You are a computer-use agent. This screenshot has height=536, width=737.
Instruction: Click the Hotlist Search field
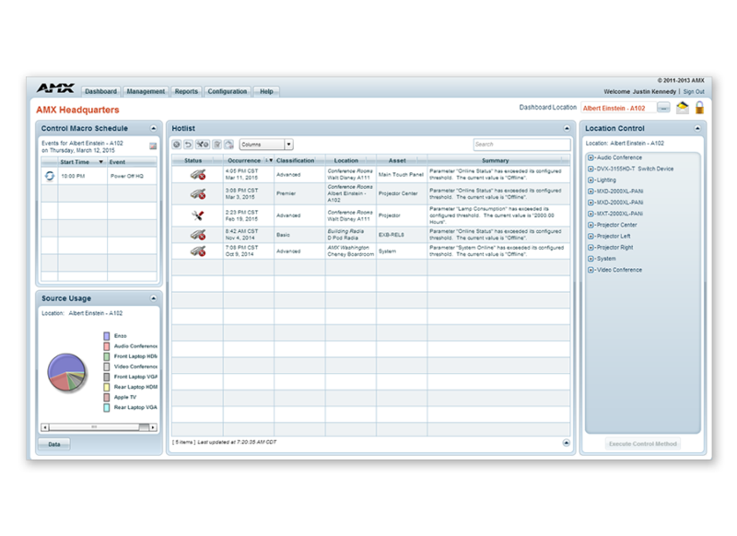[521, 145]
